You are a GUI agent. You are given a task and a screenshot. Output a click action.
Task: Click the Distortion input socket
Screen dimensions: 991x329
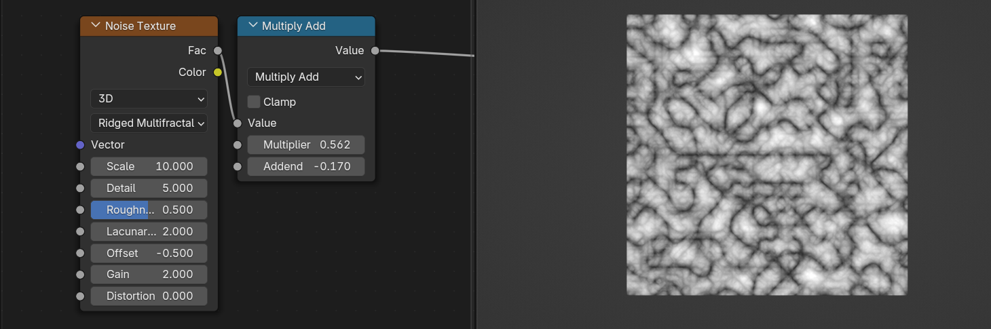pyautogui.click(x=80, y=296)
